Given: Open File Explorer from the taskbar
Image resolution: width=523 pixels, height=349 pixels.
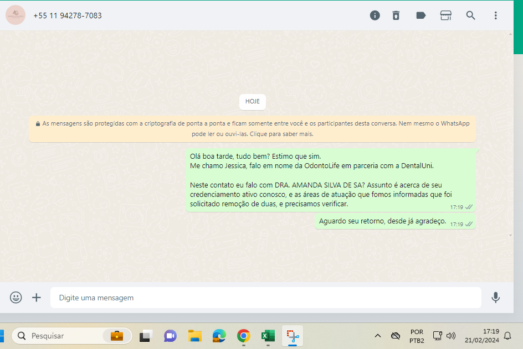Looking at the screenshot, I should (195, 336).
